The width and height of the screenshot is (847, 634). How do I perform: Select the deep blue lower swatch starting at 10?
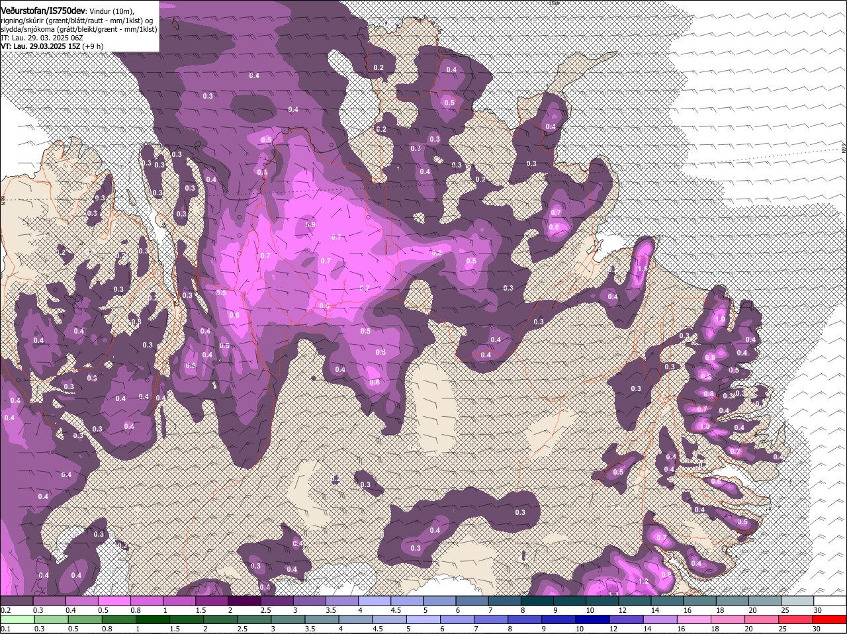(x=593, y=619)
